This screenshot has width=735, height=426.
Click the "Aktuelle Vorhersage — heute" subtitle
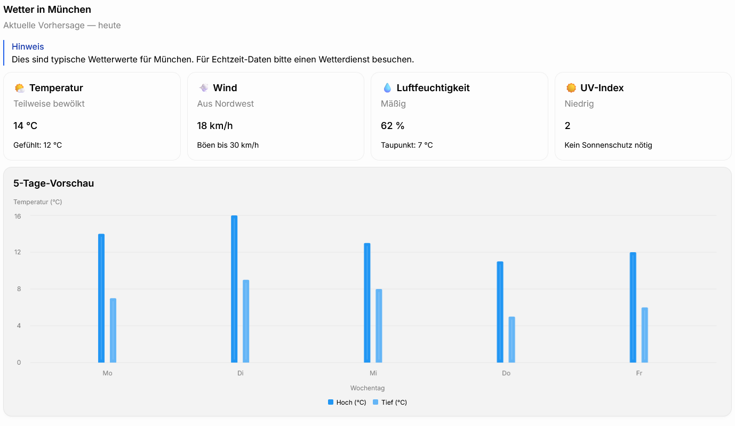point(62,26)
